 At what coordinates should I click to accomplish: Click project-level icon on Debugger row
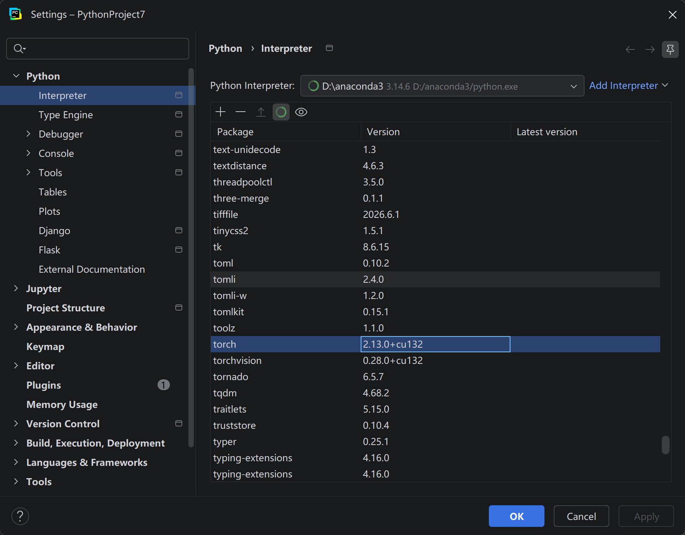[179, 134]
